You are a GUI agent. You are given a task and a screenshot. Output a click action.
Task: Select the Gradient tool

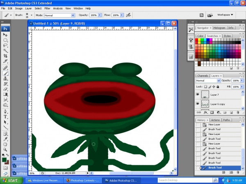point(5,94)
